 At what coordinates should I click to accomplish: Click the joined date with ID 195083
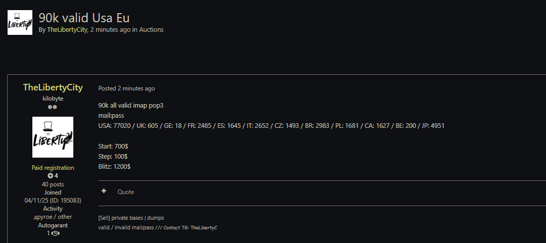[x=53, y=201]
